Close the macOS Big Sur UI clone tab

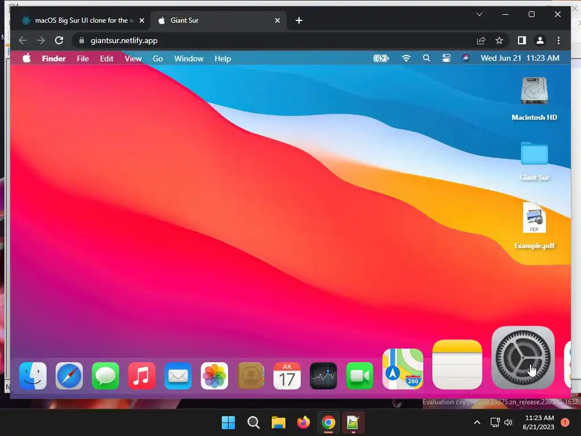click(x=141, y=20)
